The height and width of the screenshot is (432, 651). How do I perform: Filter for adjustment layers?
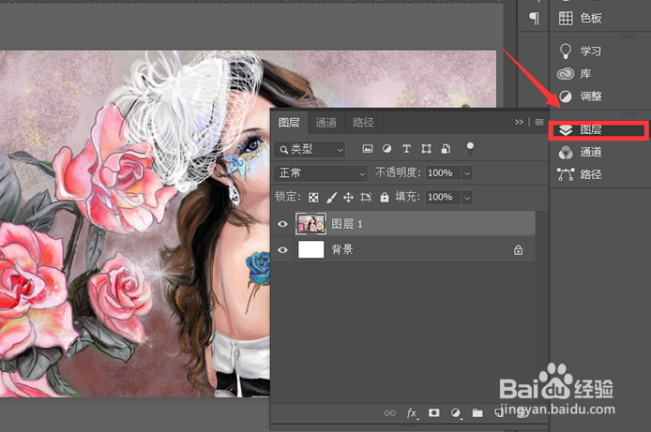coord(387,149)
